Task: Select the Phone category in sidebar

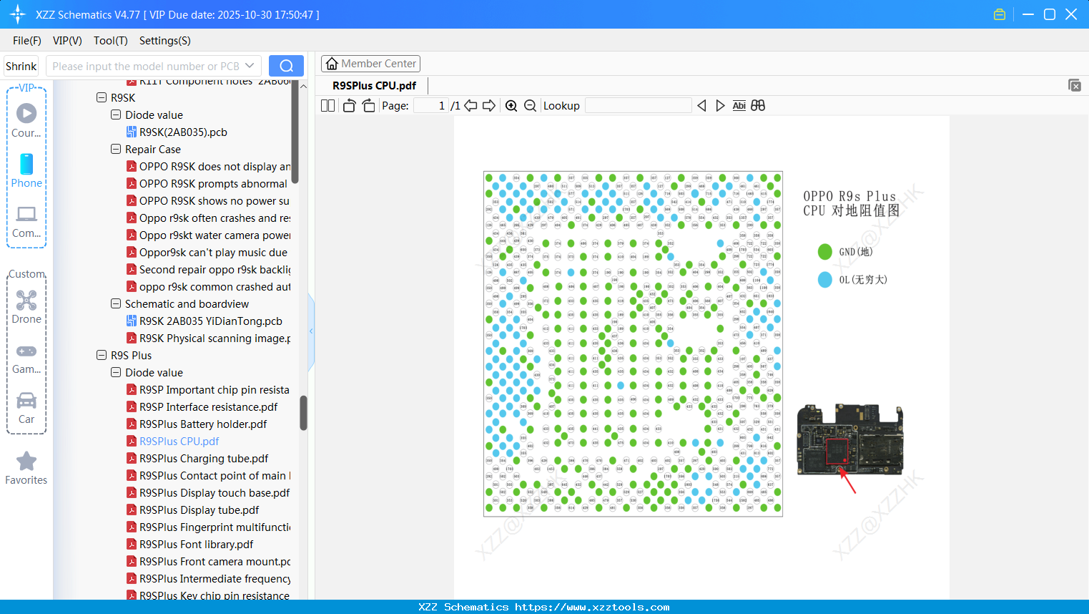Action: click(x=26, y=170)
